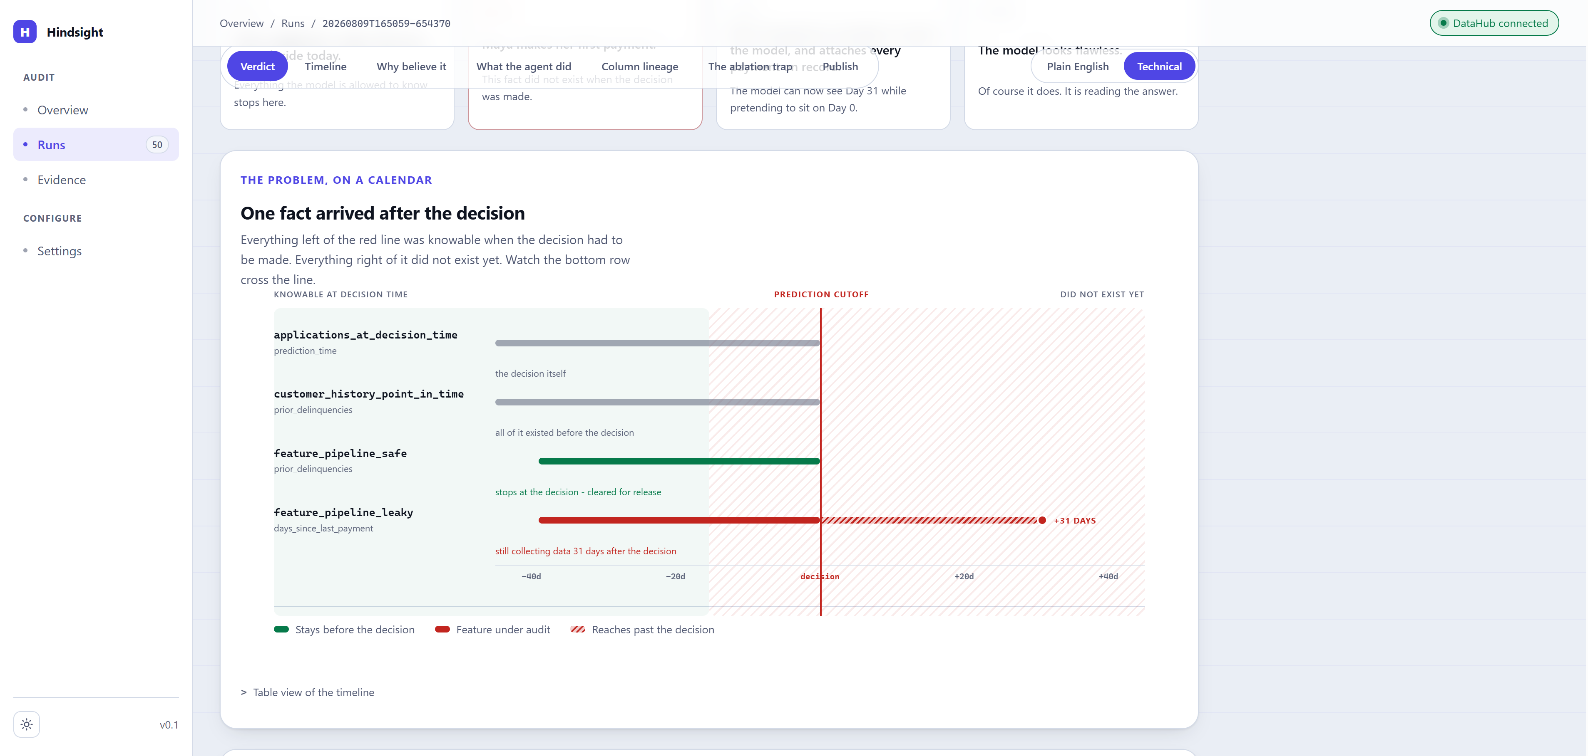Screen dimensions: 1588x756
Task: Click the Hindsight H logo icon
Action: pyautogui.click(x=25, y=32)
